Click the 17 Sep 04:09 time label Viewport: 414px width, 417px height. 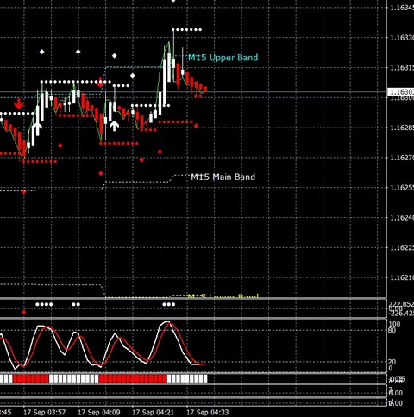click(x=99, y=413)
